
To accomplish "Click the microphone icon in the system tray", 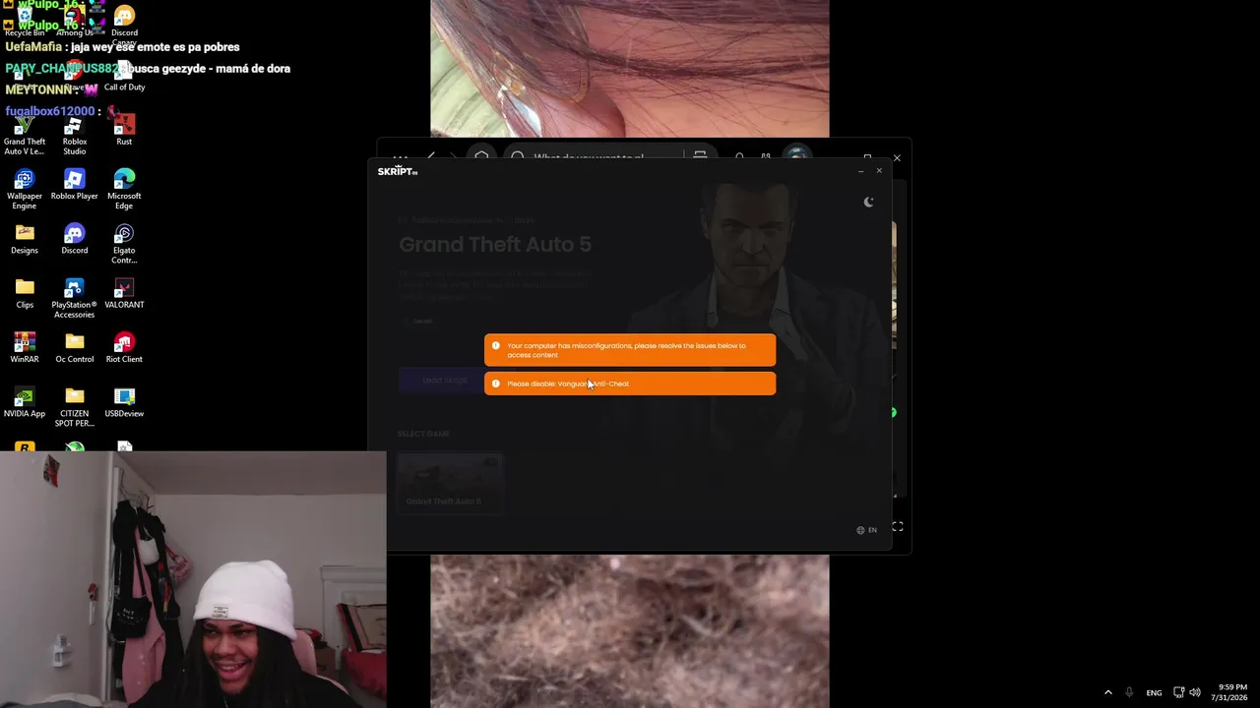I will pos(1129,692).
